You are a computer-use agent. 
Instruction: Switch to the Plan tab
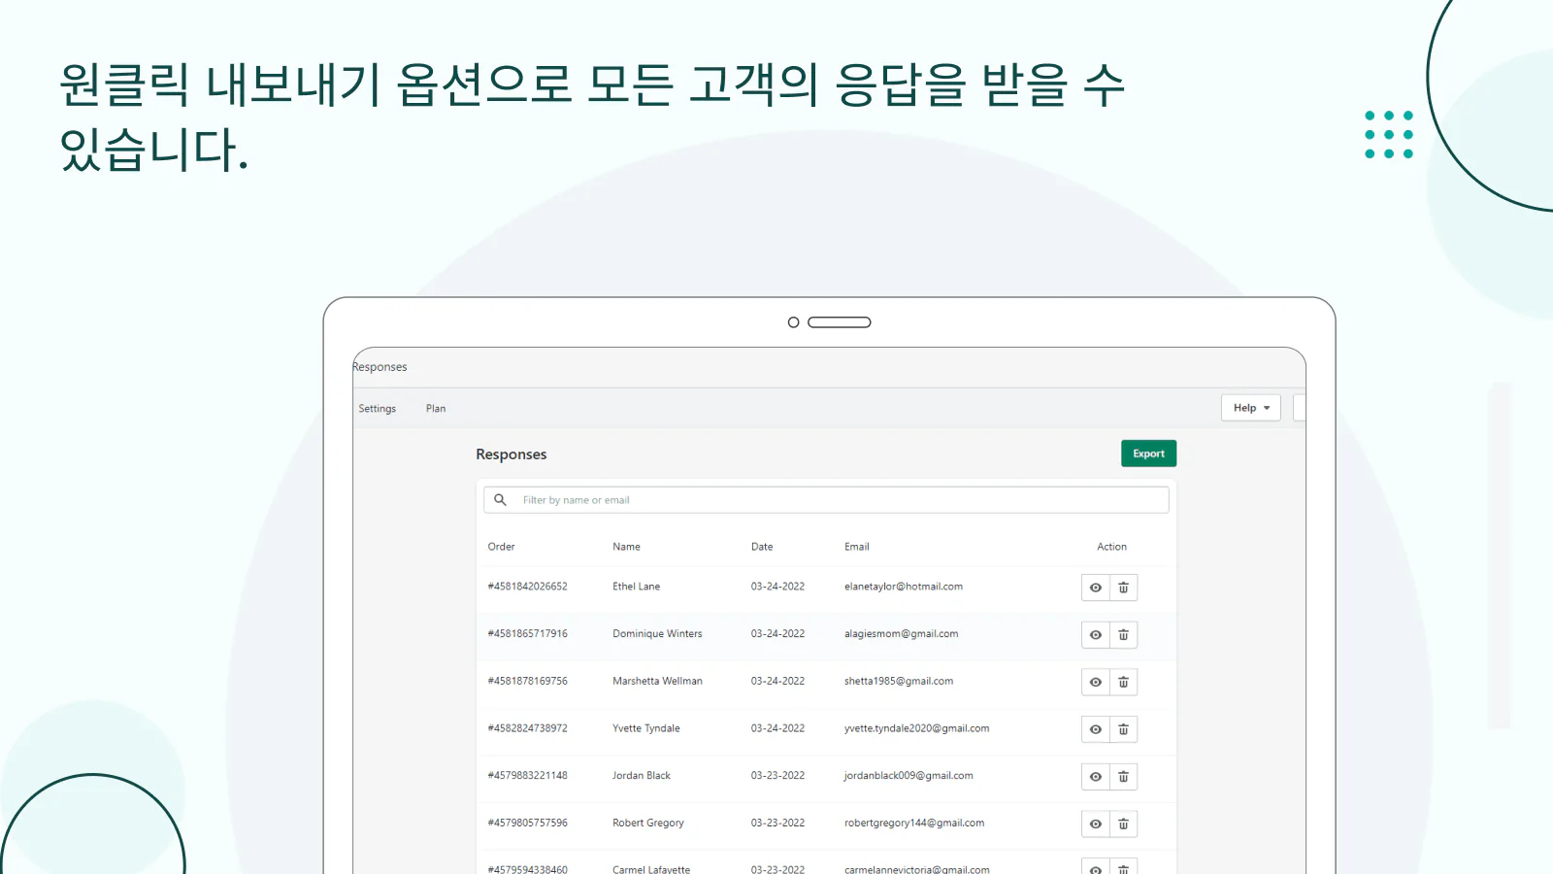click(x=436, y=409)
